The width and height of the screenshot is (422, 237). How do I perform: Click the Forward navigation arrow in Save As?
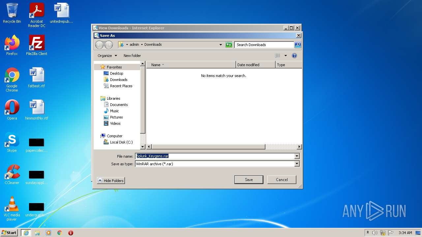[x=108, y=45]
